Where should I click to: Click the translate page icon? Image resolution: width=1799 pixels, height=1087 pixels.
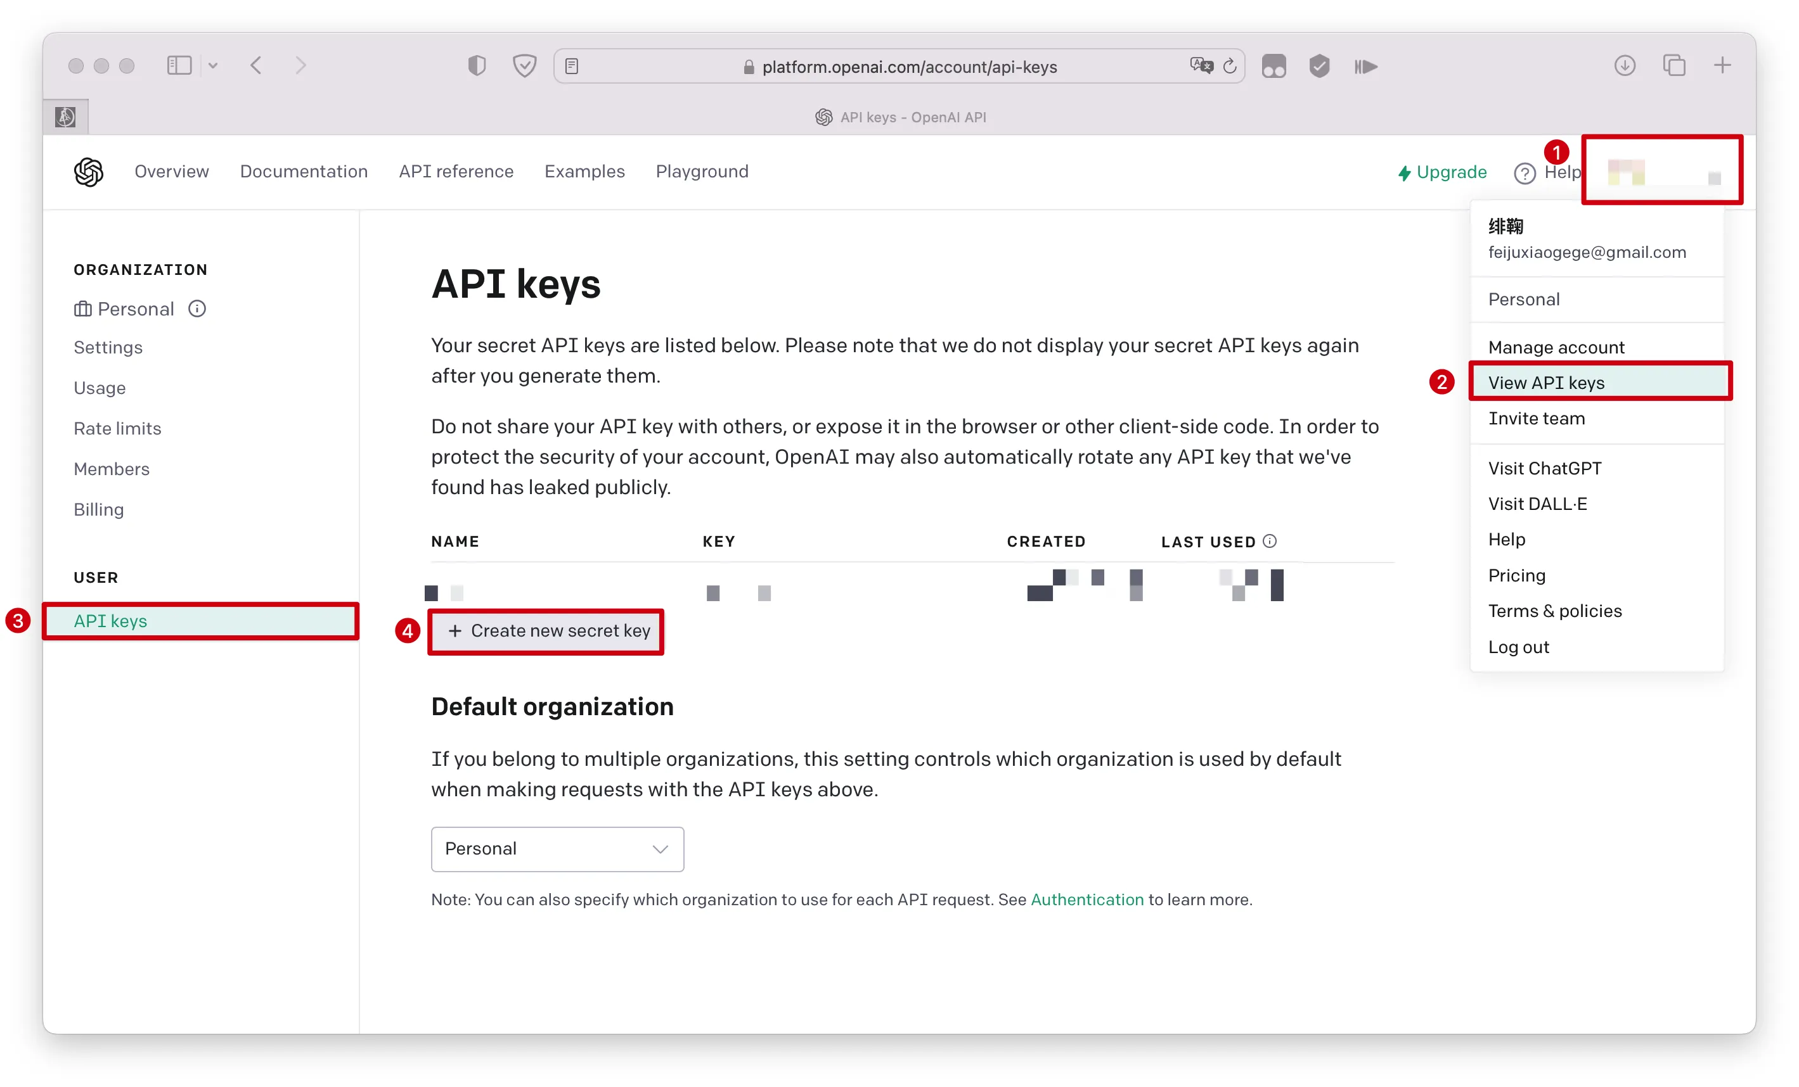1201,67
